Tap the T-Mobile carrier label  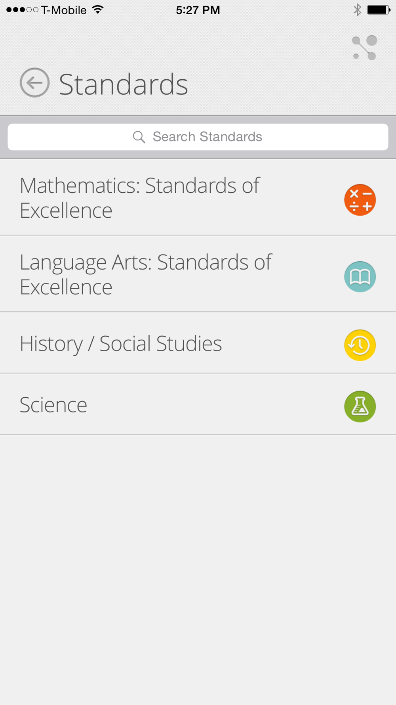point(64,10)
